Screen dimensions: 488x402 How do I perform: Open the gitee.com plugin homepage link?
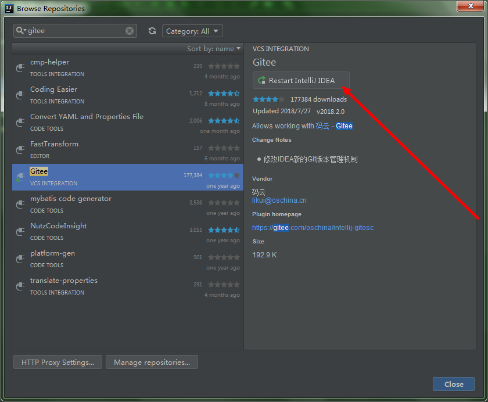click(x=313, y=228)
